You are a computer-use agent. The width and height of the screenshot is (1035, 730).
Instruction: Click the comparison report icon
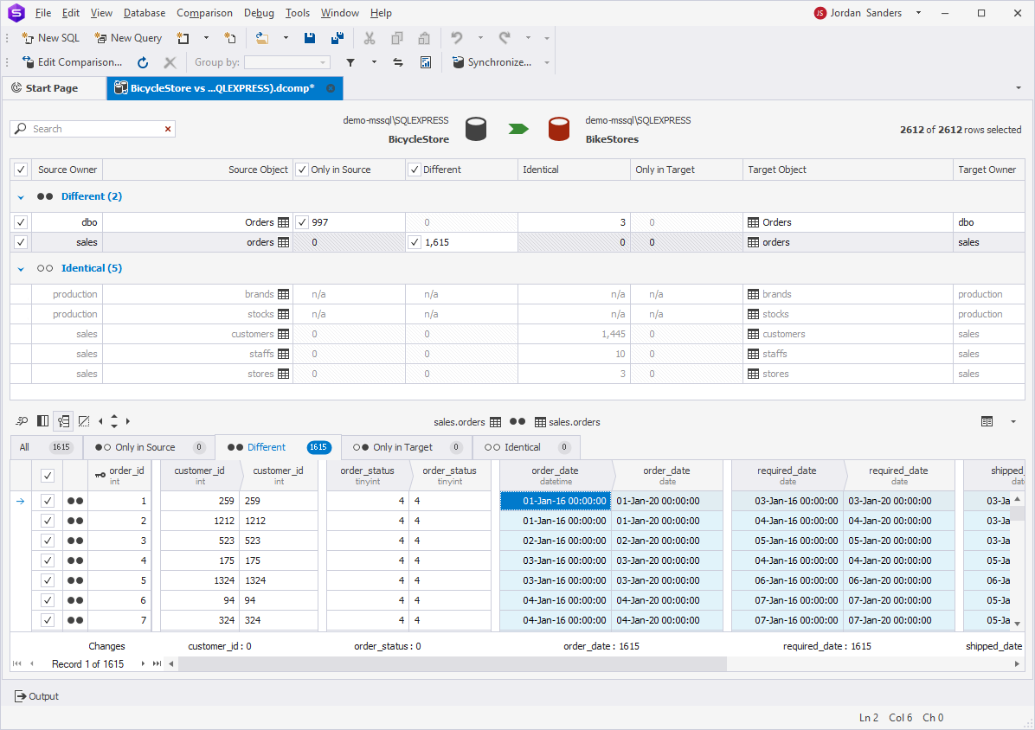pos(426,62)
